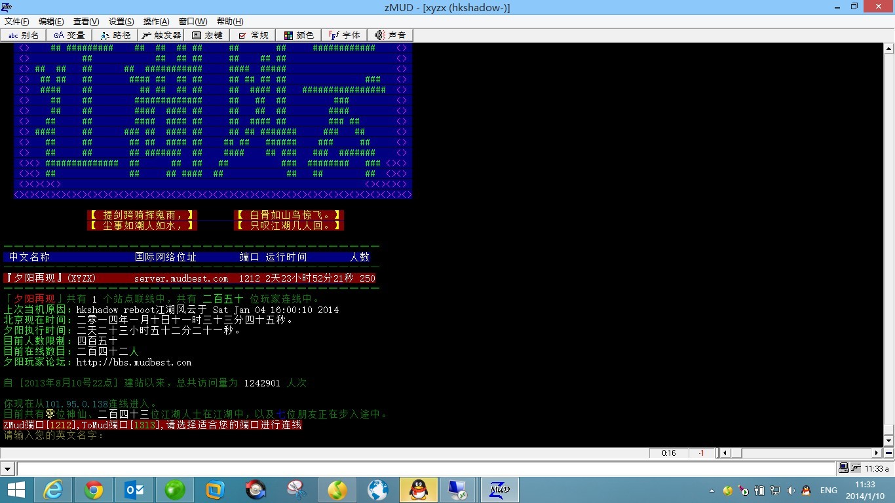Viewport: 895px width, 503px height.
Task: Open the 常规 (General) preferences checkbox button
Action: coord(253,35)
